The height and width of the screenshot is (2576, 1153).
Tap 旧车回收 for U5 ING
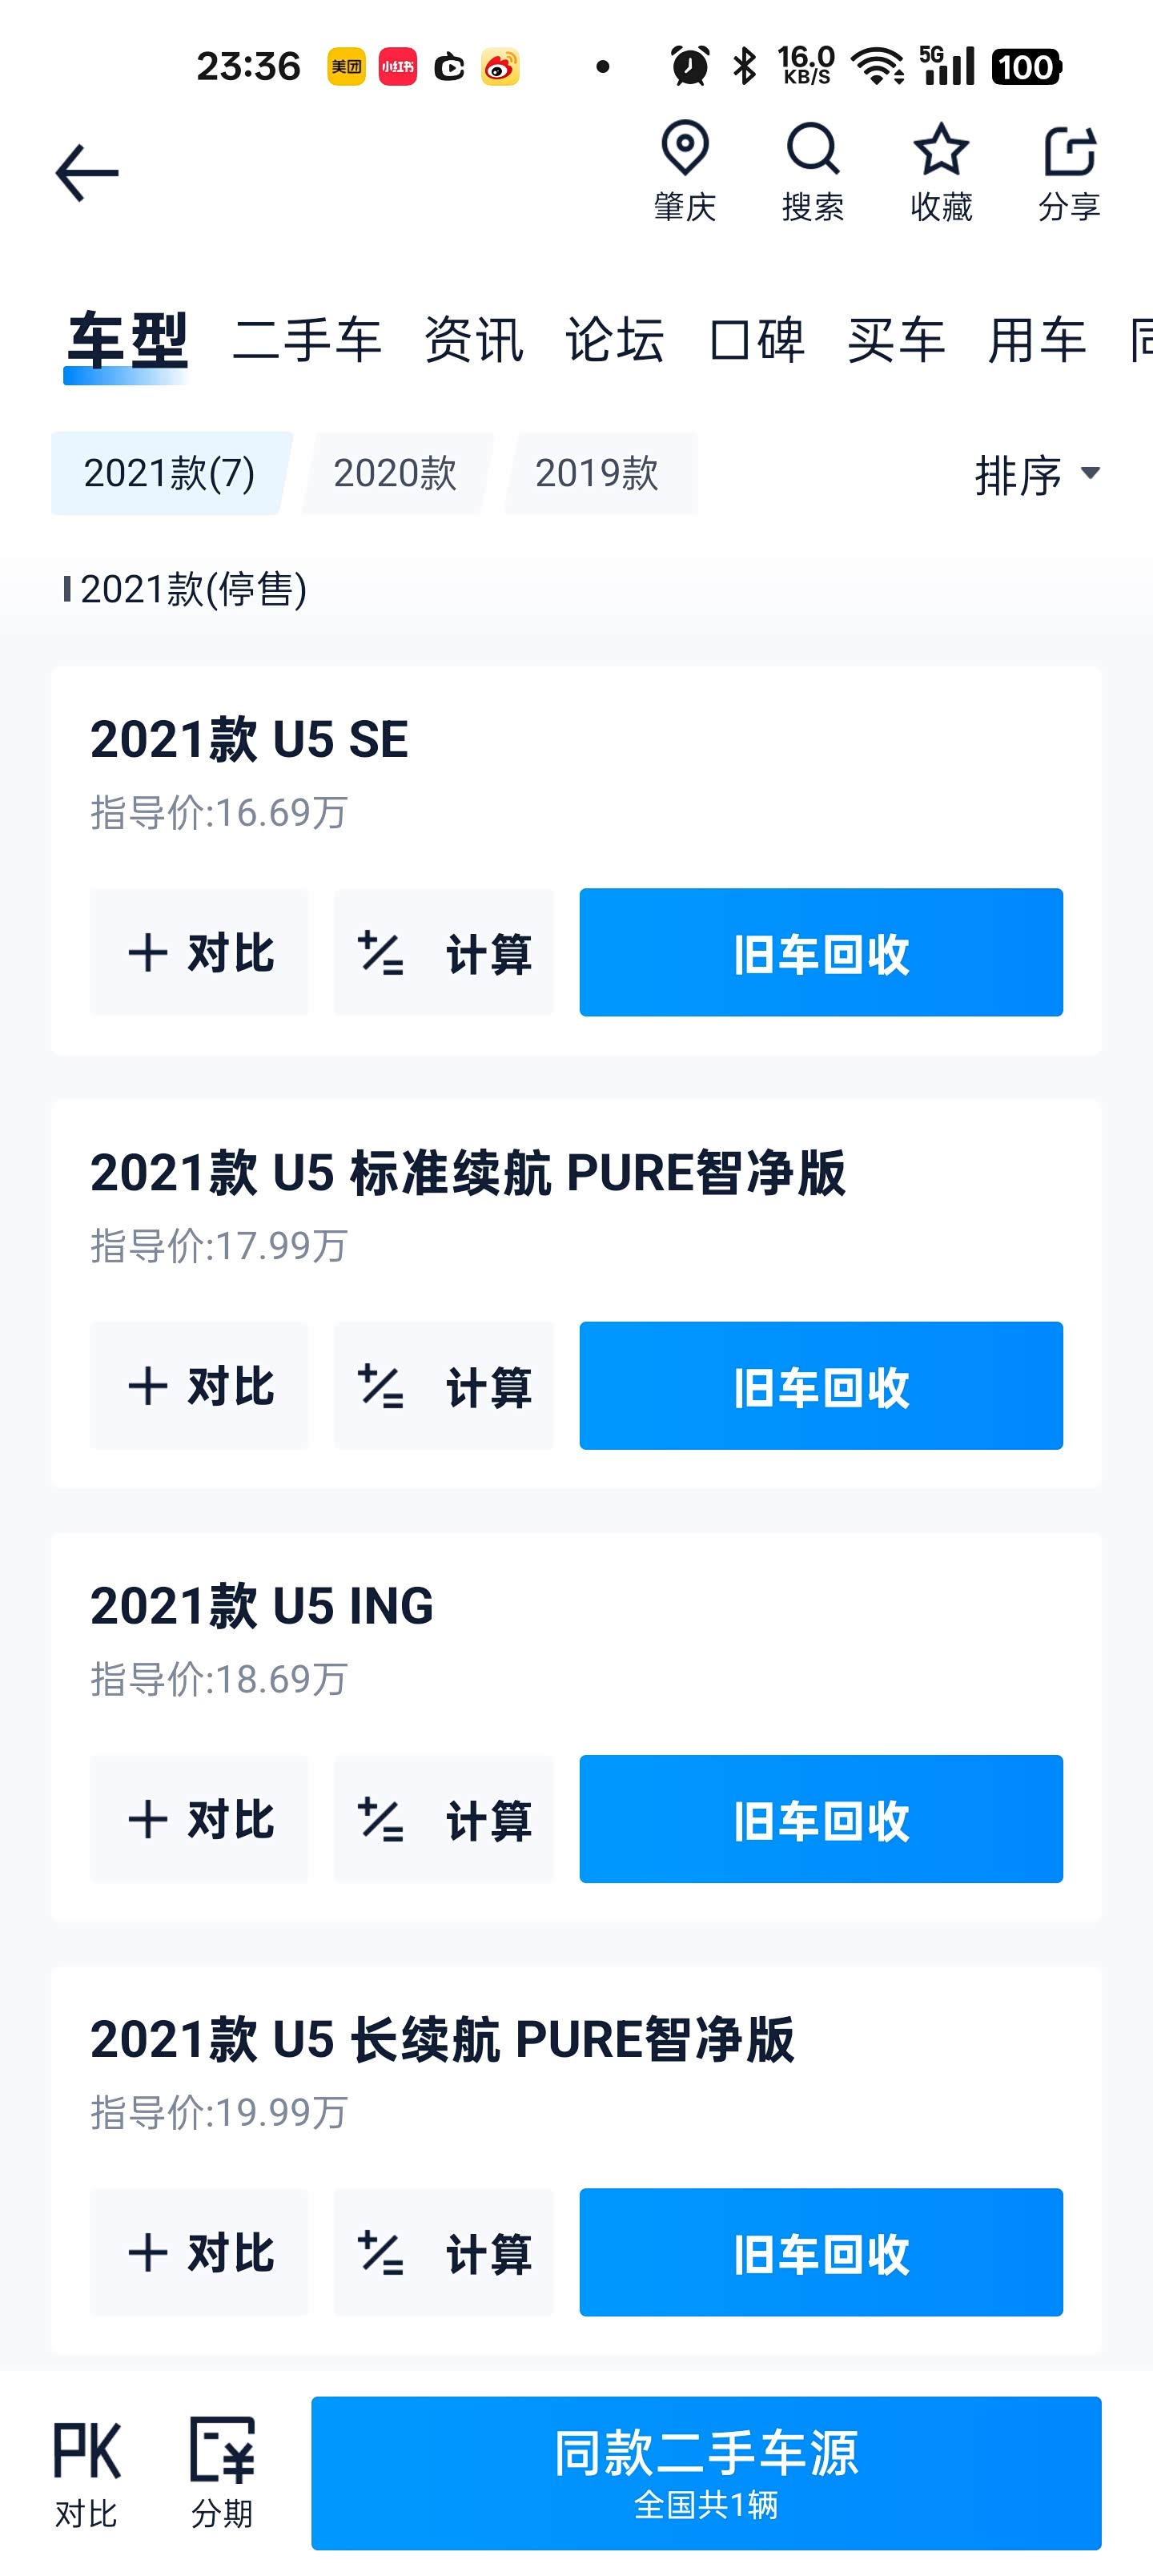821,1819
